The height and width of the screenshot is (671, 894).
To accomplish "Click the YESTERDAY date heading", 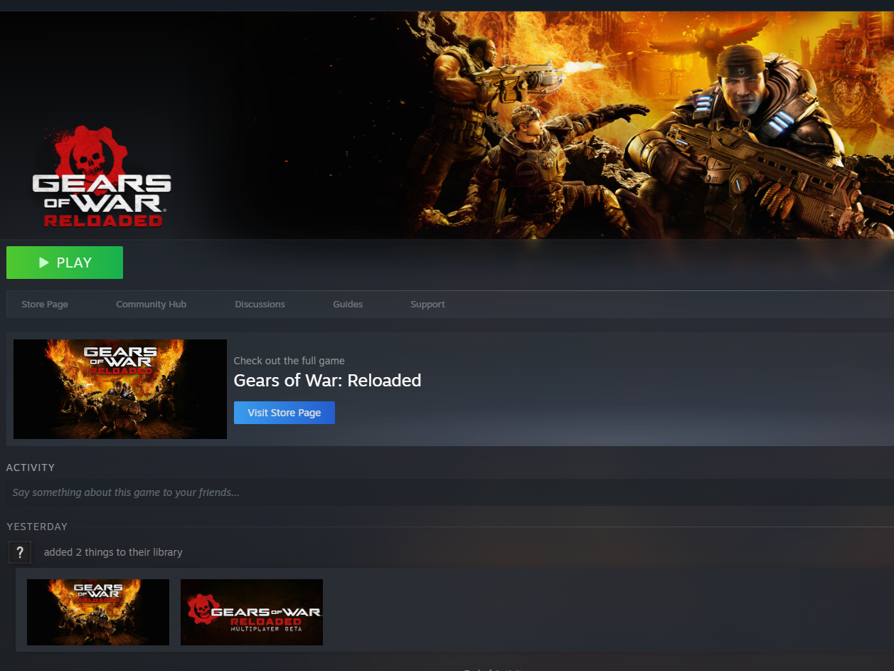I will (x=37, y=527).
